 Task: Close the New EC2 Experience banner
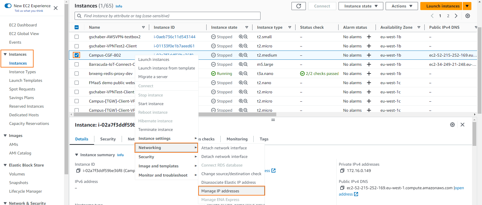(x=56, y=8)
